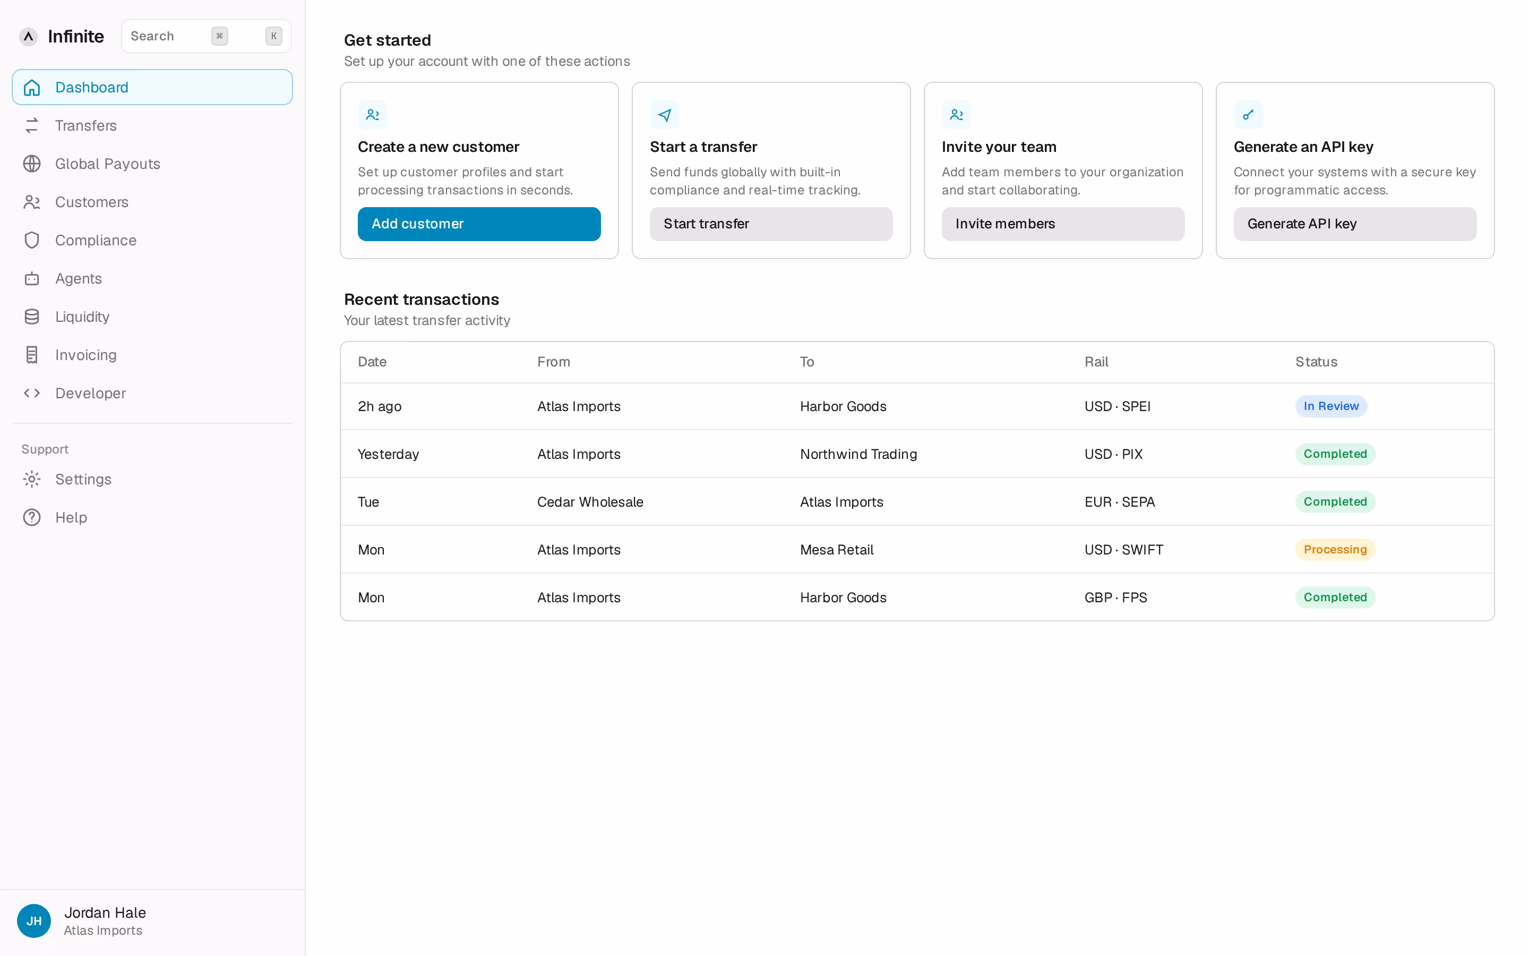Image resolution: width=1529 pixels, height=956 pixels.
Task: Click Northwind Trading recipient cell
Action: [858, 454]
